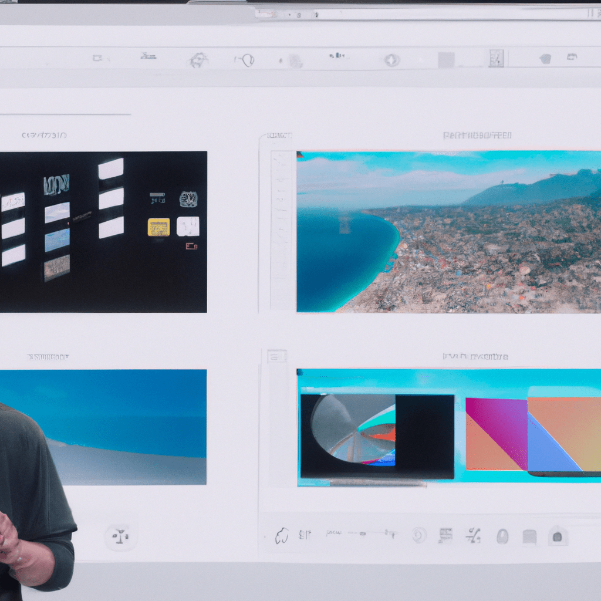
Task: Click the house-shaped icon at bottom toolbar end
Action: 558,535
